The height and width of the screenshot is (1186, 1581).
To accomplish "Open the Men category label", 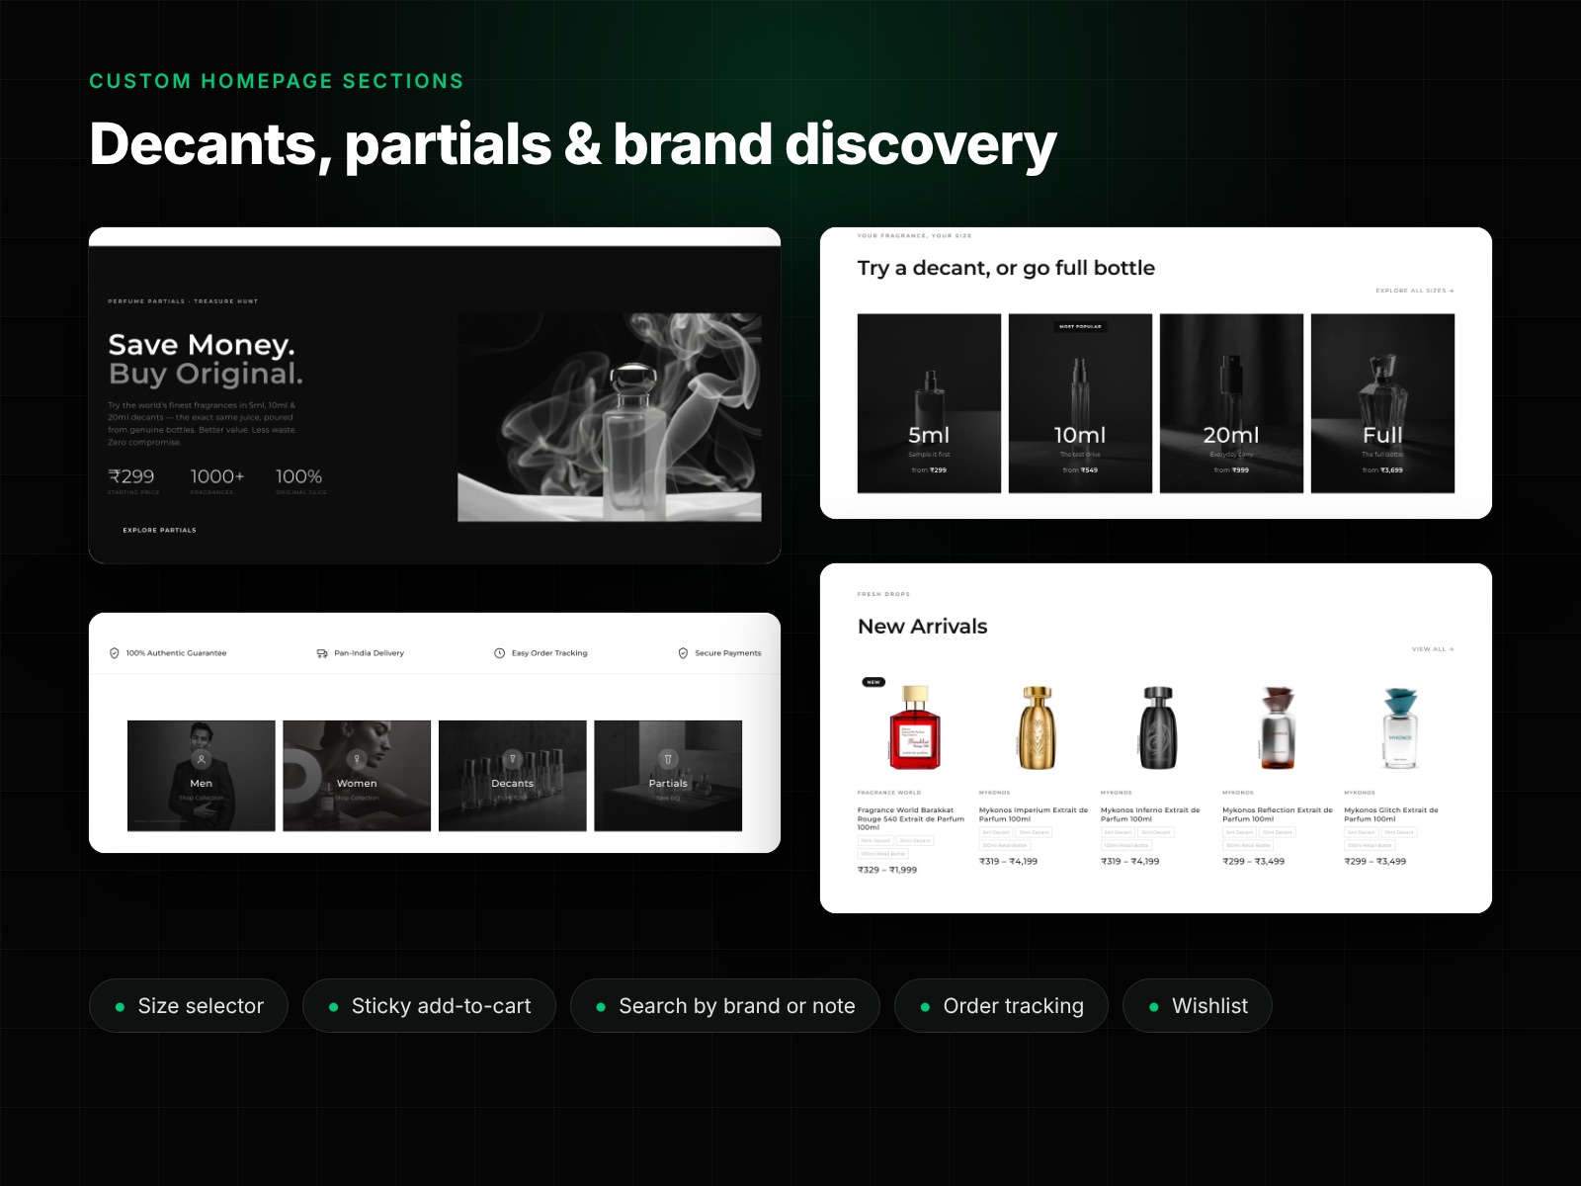I will point(202,783).
